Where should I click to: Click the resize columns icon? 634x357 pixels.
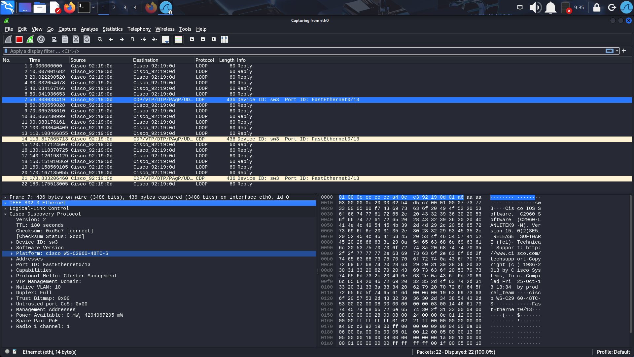point(225,39)
